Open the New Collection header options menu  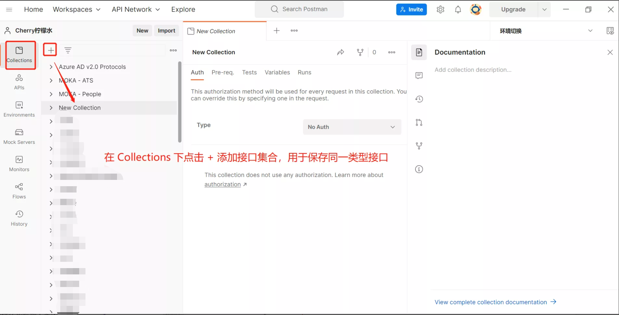pyautogui.click(x=392, y=52)
